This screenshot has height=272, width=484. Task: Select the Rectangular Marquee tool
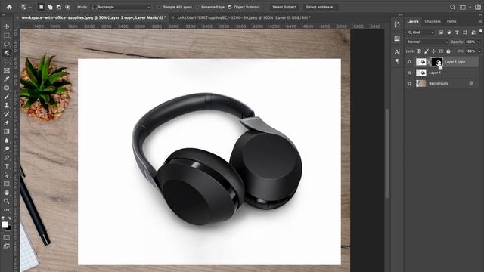coord(7,36)
